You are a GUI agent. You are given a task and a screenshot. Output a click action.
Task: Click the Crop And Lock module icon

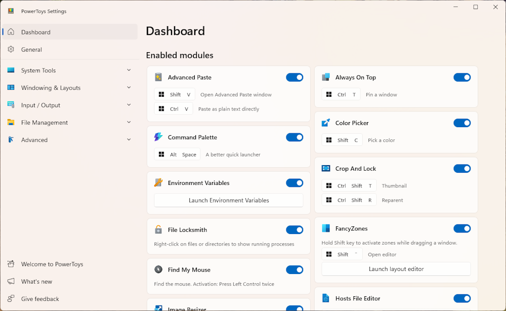tap(326, 168)
